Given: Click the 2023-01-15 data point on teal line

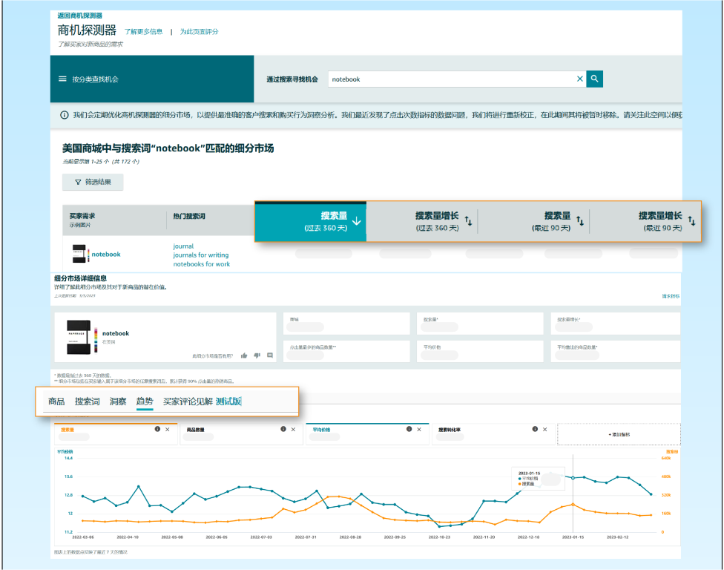Looking at the screenshot, I should [x=573, y=478].
